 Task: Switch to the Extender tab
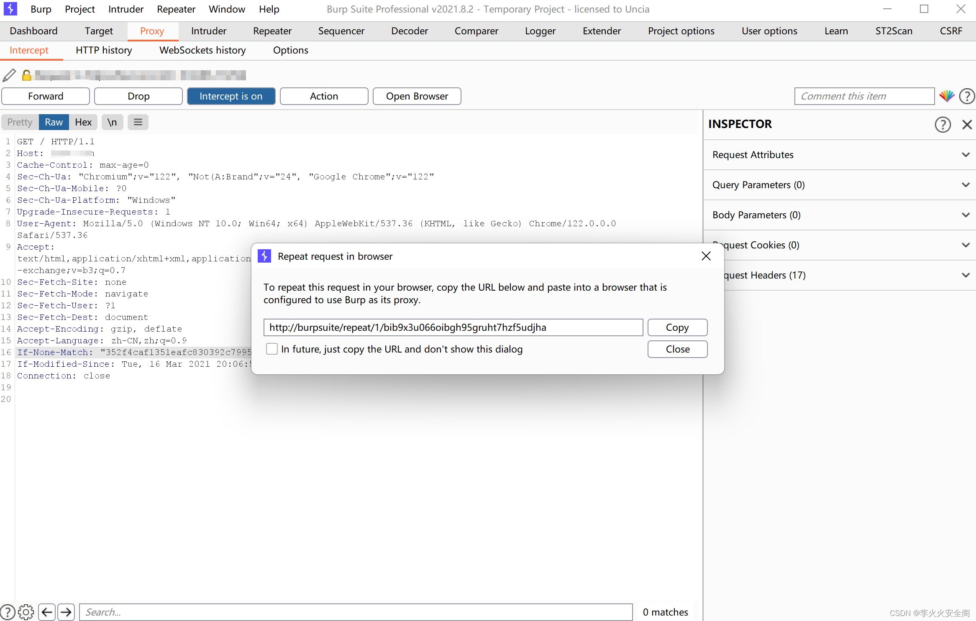[x=602, y=31]
